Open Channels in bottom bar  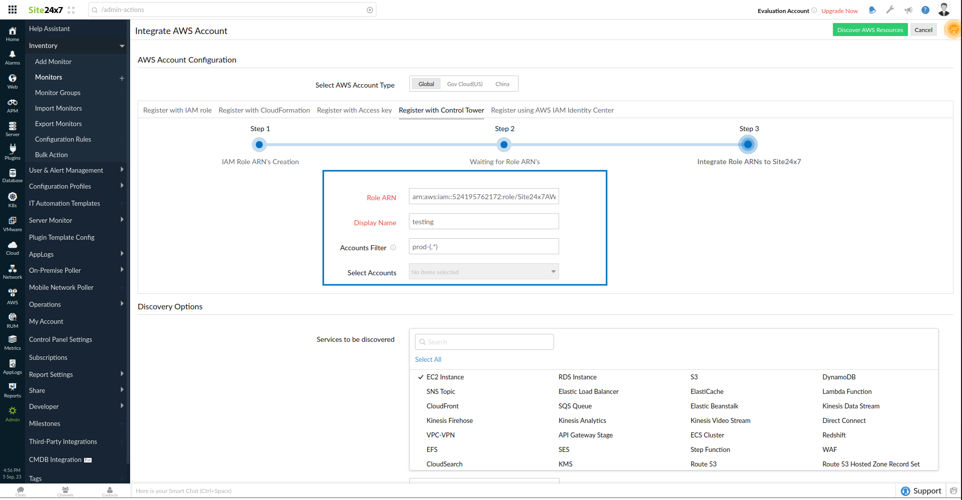coord(65,491)
